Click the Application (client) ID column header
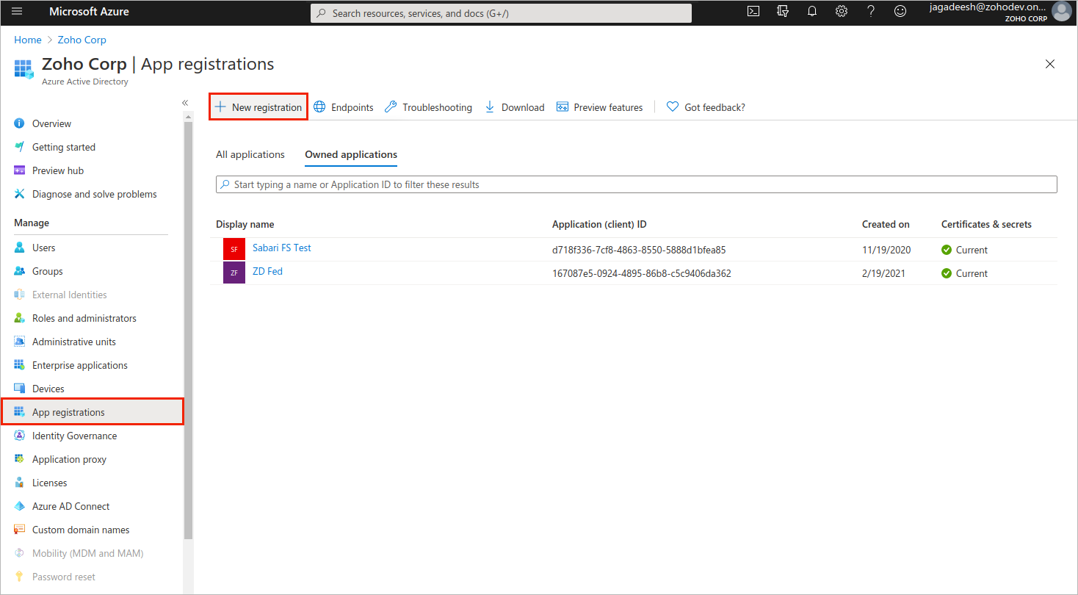The width and height of the screenshot is (1078, 595). 599,224
